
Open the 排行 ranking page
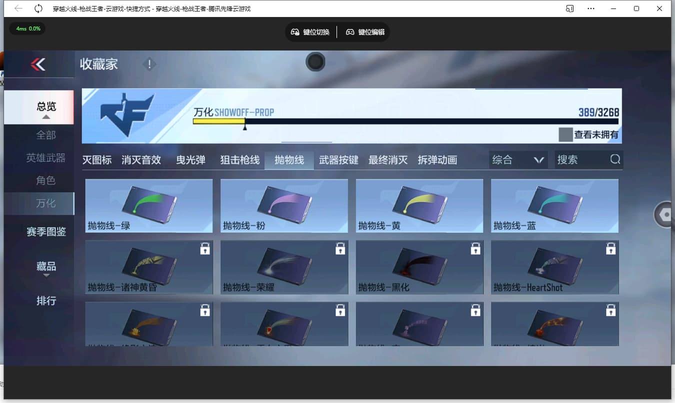(46, 300)
